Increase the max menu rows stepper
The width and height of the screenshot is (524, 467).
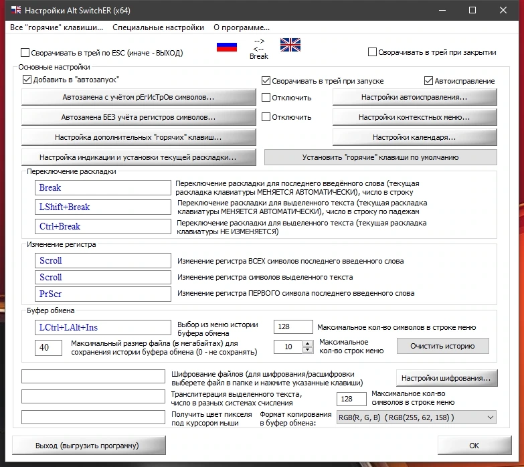point(307,343)
